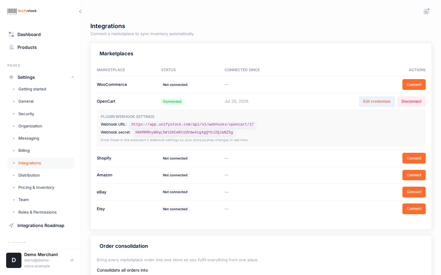
Task: Open Team settings
Action: pyautogui.click(x=23, y=200)
